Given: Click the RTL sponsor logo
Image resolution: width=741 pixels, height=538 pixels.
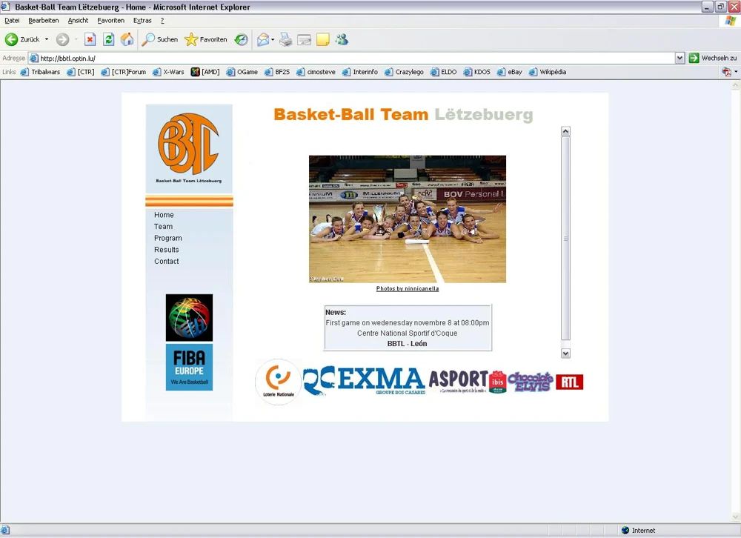Looking at the screenshot, I should (569, 382).
